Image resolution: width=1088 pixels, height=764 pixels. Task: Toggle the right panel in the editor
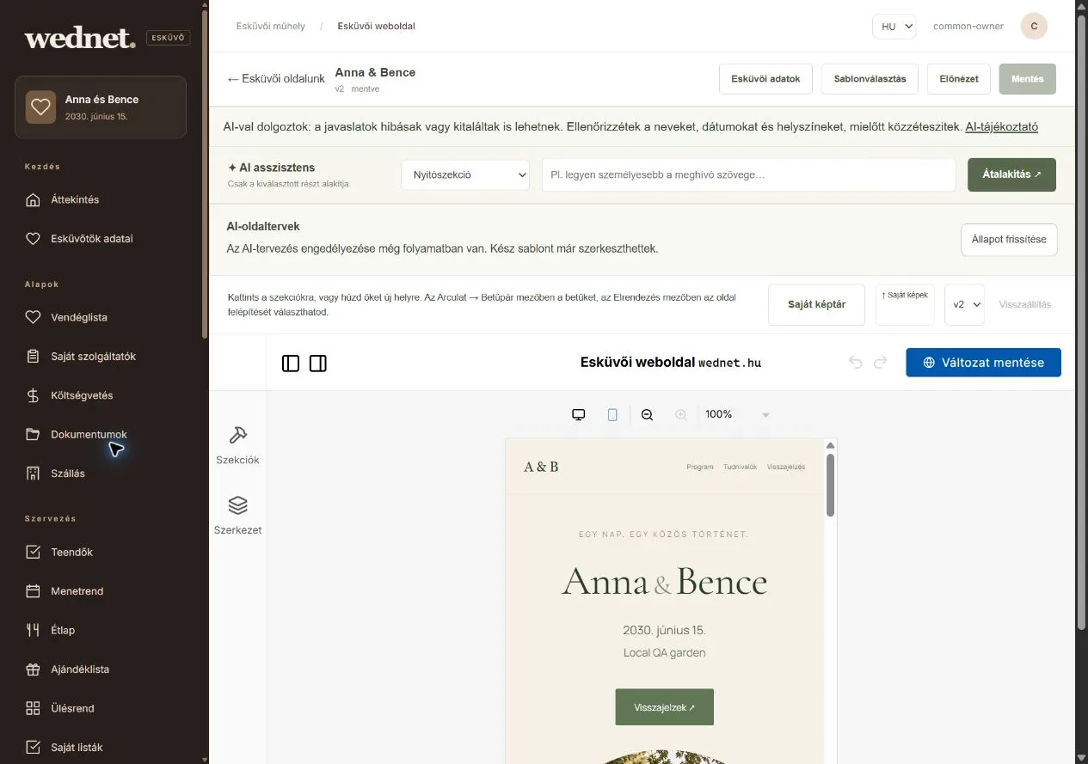pos(318,364)
